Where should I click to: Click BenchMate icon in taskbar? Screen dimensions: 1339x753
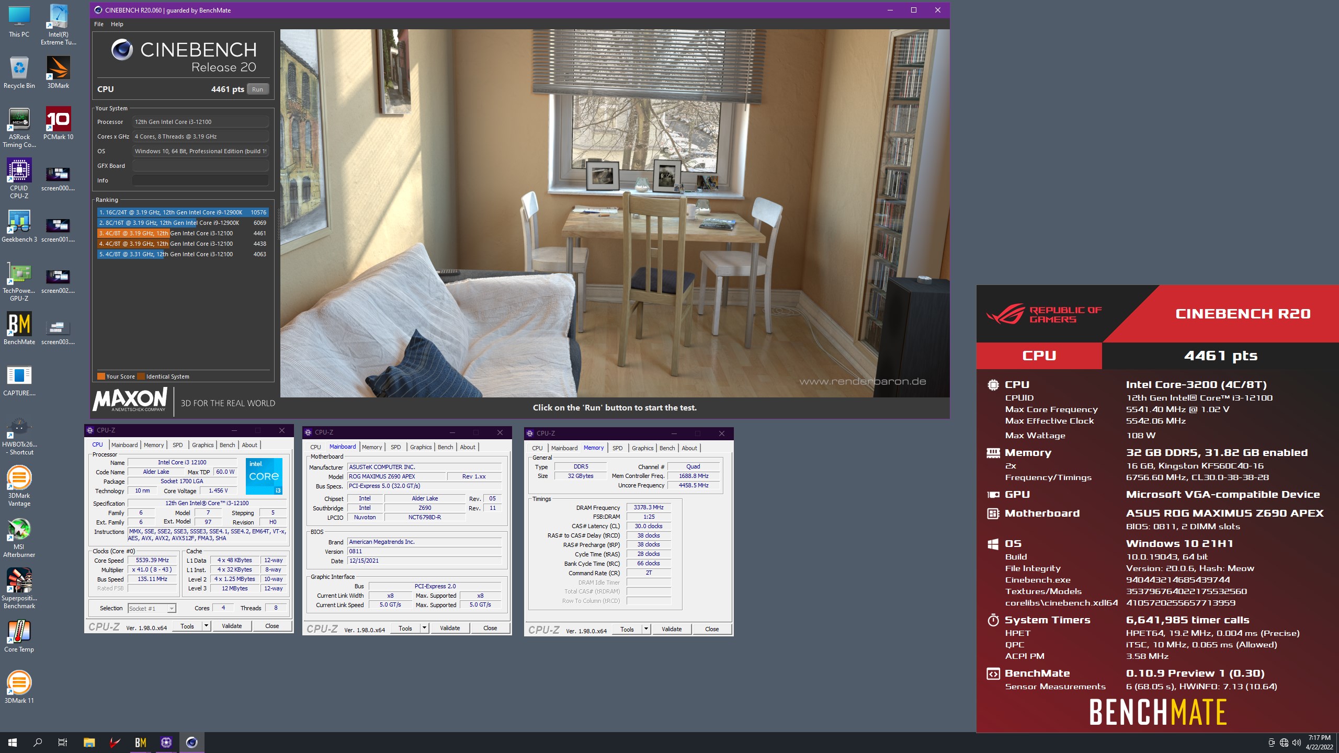141,742
